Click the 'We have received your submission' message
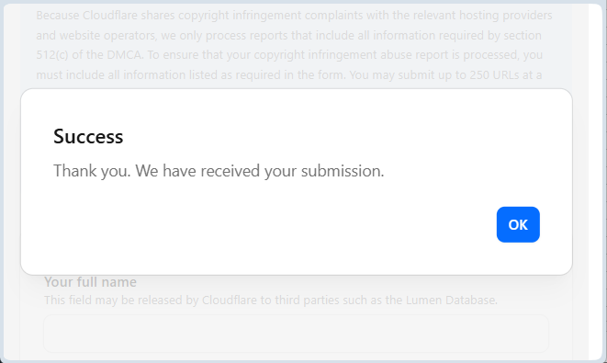The height and width of the screenshot is (363, 607). point(219,171)
